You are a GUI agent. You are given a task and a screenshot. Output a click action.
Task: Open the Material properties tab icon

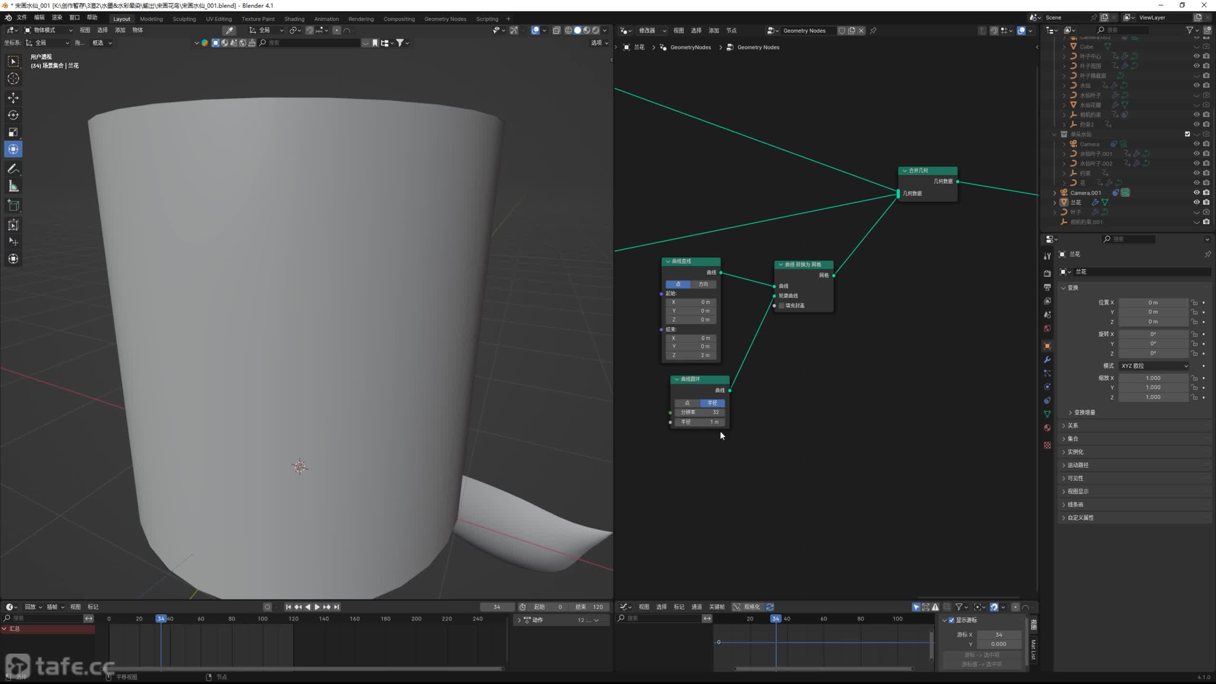(1047, 427)
